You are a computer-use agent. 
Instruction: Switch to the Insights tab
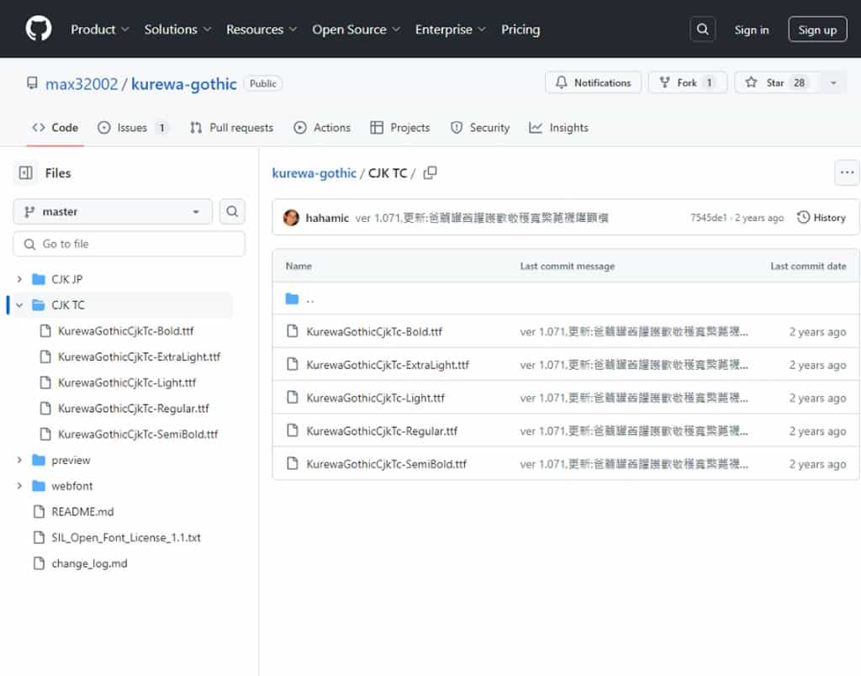[558, 128]
